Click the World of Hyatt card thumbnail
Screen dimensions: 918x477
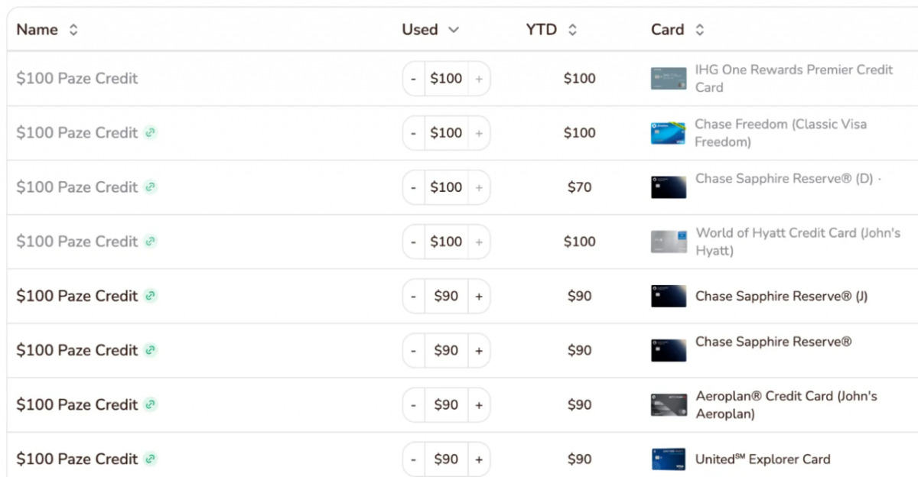click(669, 242)
